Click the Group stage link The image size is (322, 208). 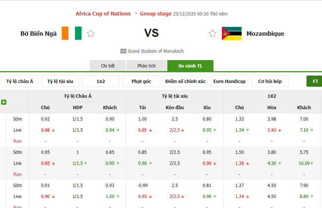(x=156, y=13)
